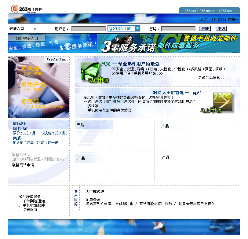This screenshot has width=248, height=239.
Task: Open 服务承诺与客户支持 link
Action: (195, 204)
